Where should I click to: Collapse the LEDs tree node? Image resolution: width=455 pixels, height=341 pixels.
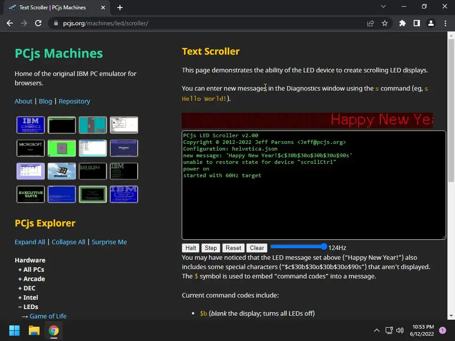(x=28, y=306)
